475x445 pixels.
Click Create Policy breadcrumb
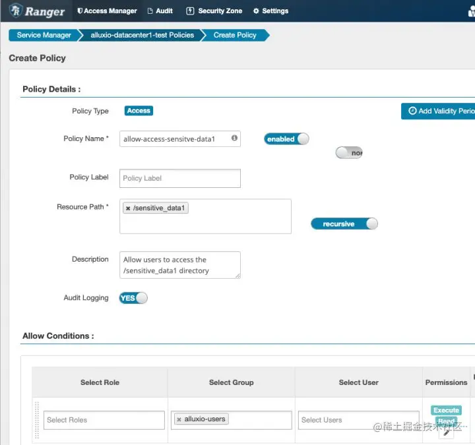[x=235, y=35]
